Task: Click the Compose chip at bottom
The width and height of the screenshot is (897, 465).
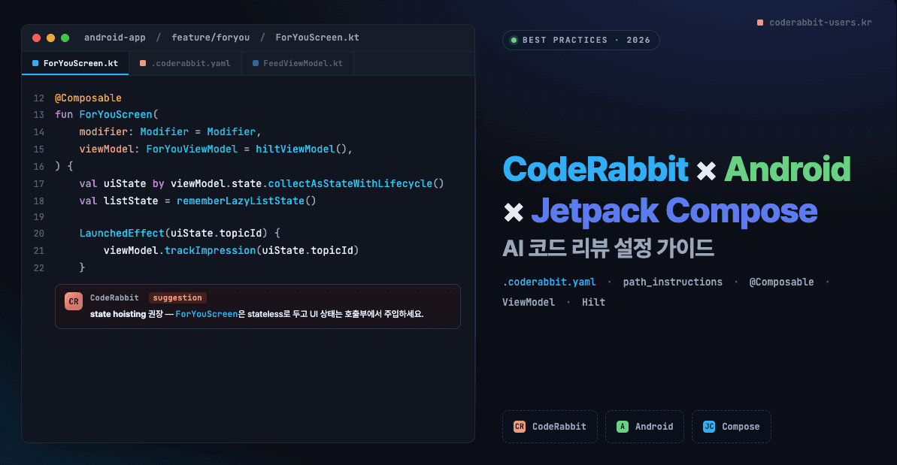Action: click(731, 427)
